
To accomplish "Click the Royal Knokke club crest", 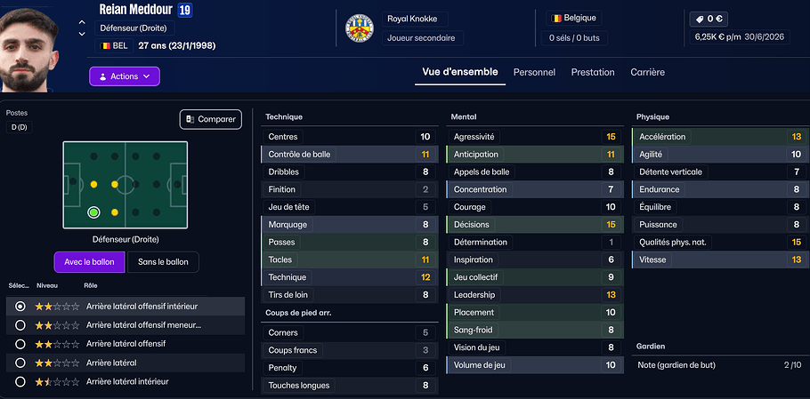I will pos(359,28).
